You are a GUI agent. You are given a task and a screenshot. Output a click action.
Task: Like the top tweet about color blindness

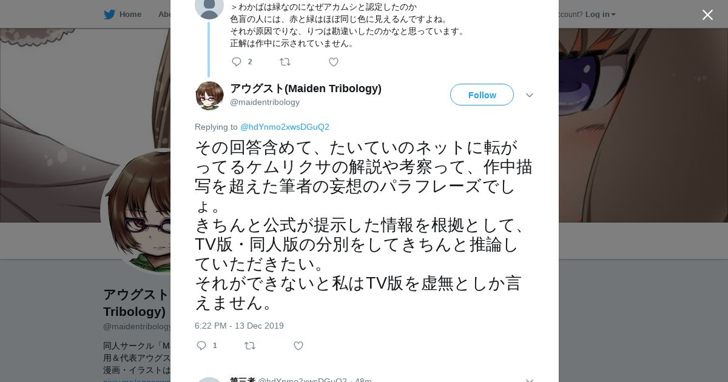click(x=334, y=62)
